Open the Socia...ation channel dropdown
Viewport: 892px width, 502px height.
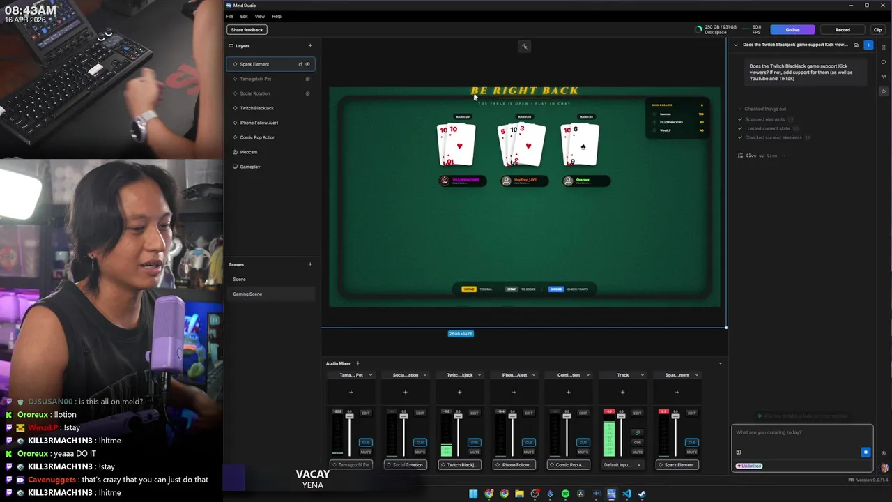point(425,375)
